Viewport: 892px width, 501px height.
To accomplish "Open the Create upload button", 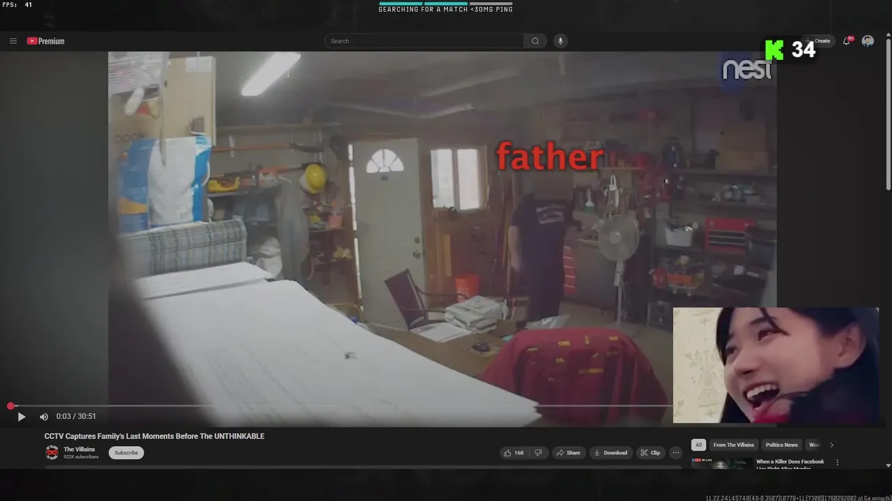I will click(x=819, y=41).
